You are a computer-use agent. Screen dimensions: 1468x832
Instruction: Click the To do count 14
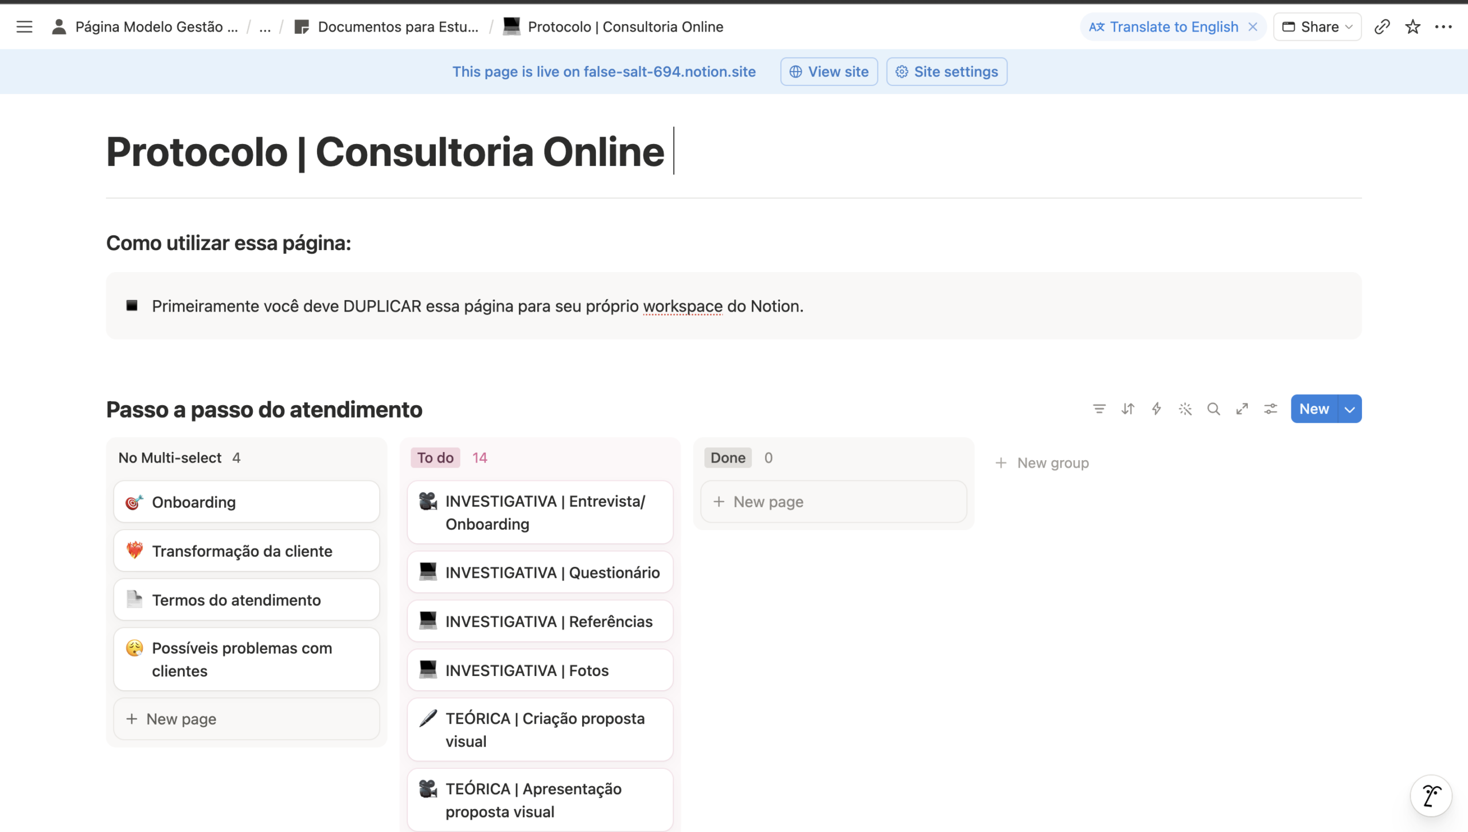point(479,457)
